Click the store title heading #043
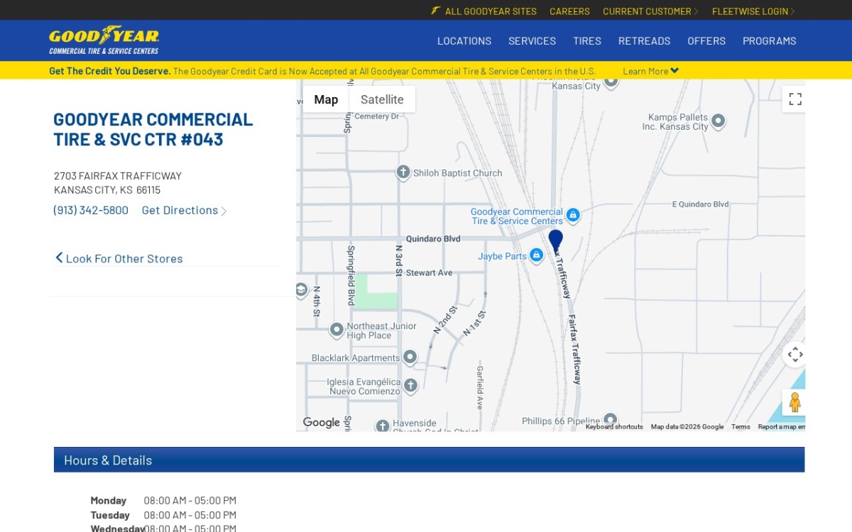Screen dimensions: 852x532 (153, 129)
